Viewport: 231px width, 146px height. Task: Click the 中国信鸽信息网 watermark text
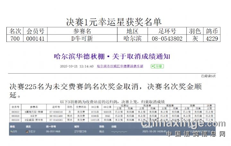pyautogui.click(x=195, y=134)
